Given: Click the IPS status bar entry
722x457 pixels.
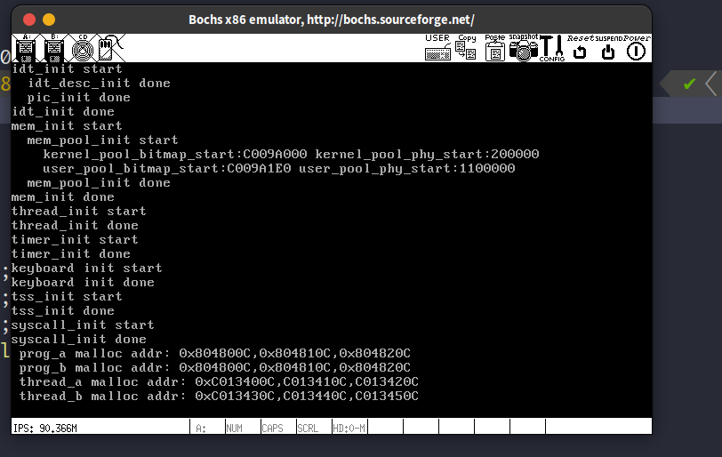Looking at the screenshot, I should 45,428.
